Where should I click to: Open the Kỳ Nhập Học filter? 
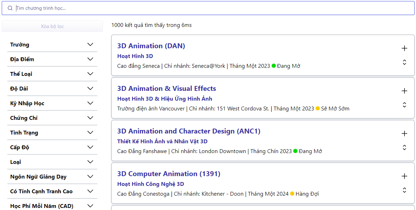pyautogui.click(x=52, y=103)
